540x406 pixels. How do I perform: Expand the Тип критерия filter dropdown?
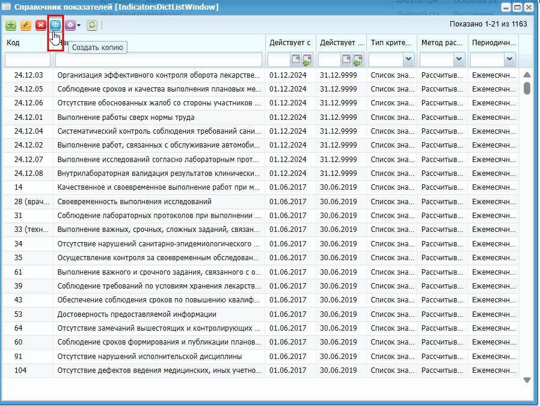[x=408, y=59]
